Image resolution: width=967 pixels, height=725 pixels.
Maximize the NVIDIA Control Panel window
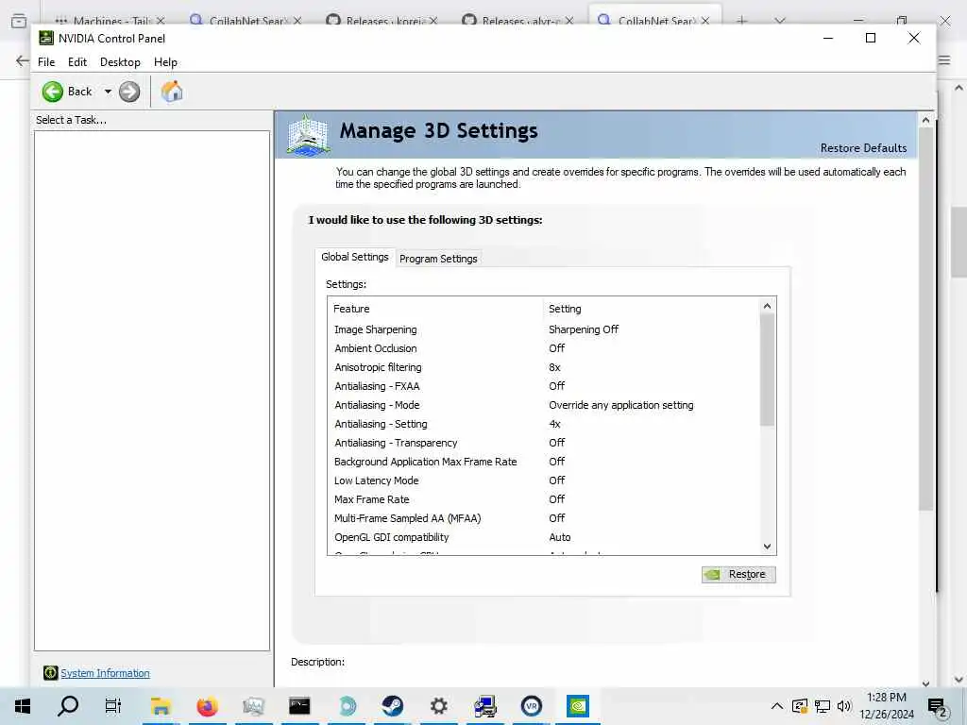[871, 38]
